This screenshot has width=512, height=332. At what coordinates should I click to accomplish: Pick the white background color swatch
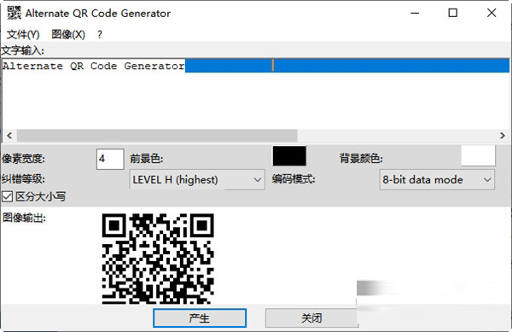tap(478, 155)
